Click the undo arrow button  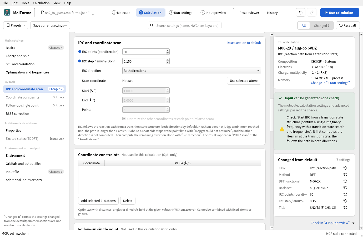301,12
